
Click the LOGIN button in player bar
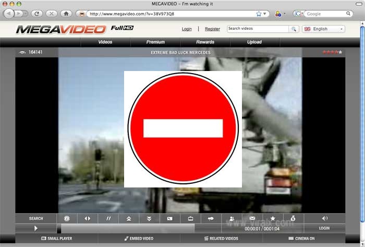pyautogui.click(x=324, y=228)
